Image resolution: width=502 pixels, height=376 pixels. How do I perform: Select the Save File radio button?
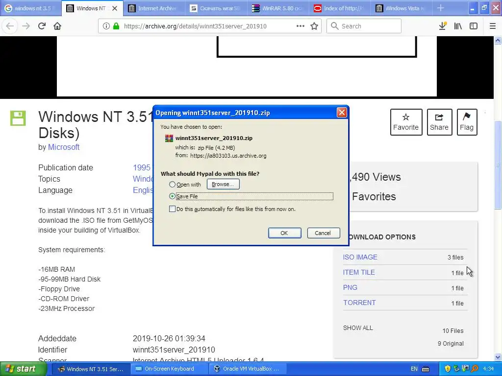pos(172,196)
